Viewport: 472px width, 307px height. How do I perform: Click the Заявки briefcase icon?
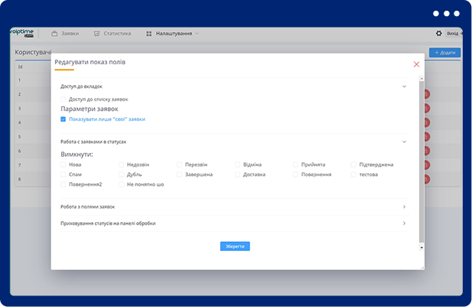pyautogui.click(x=54, y=34)
